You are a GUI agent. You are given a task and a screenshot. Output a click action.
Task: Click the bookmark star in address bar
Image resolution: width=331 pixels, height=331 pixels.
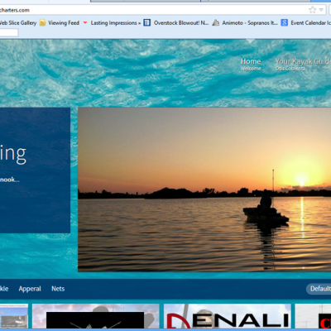pos(312,10)
